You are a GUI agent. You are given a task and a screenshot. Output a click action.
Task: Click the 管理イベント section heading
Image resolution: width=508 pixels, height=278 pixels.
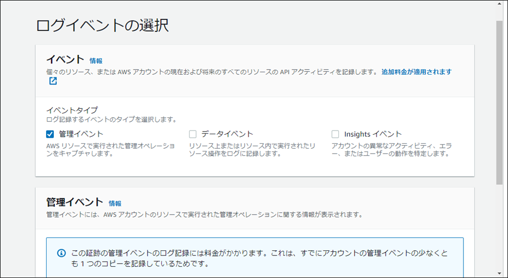pyautogui.click(x=75, y=202)
